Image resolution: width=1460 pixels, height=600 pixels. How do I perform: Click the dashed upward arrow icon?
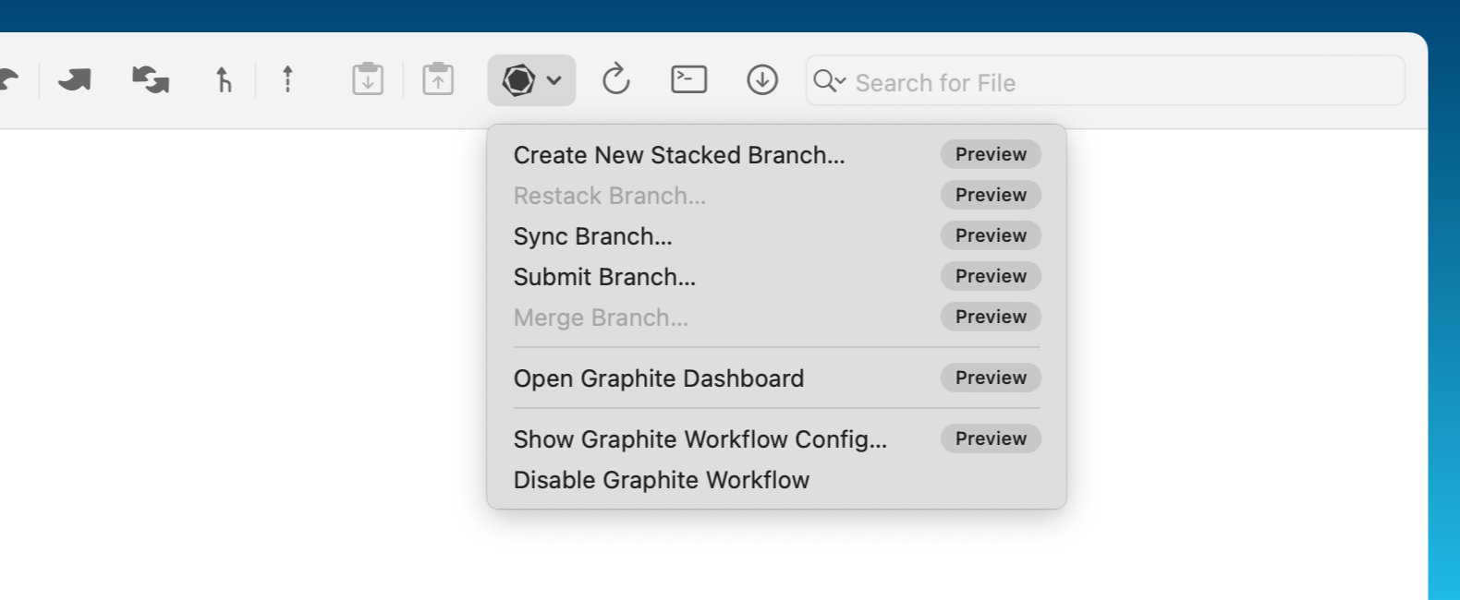287,80
